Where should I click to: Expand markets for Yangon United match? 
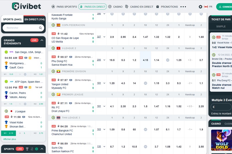coord(104,83)
